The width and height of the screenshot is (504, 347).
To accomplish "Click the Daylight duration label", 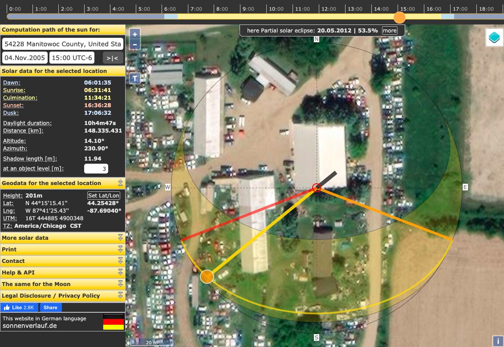I will 27,123.
